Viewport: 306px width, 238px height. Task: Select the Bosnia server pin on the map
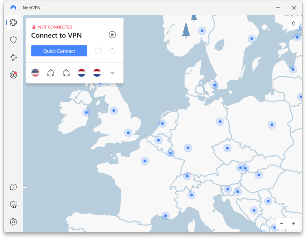tap(254, 210)
